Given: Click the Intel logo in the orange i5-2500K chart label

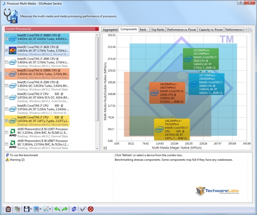Looking at the screenshot, I should point(154,93).
